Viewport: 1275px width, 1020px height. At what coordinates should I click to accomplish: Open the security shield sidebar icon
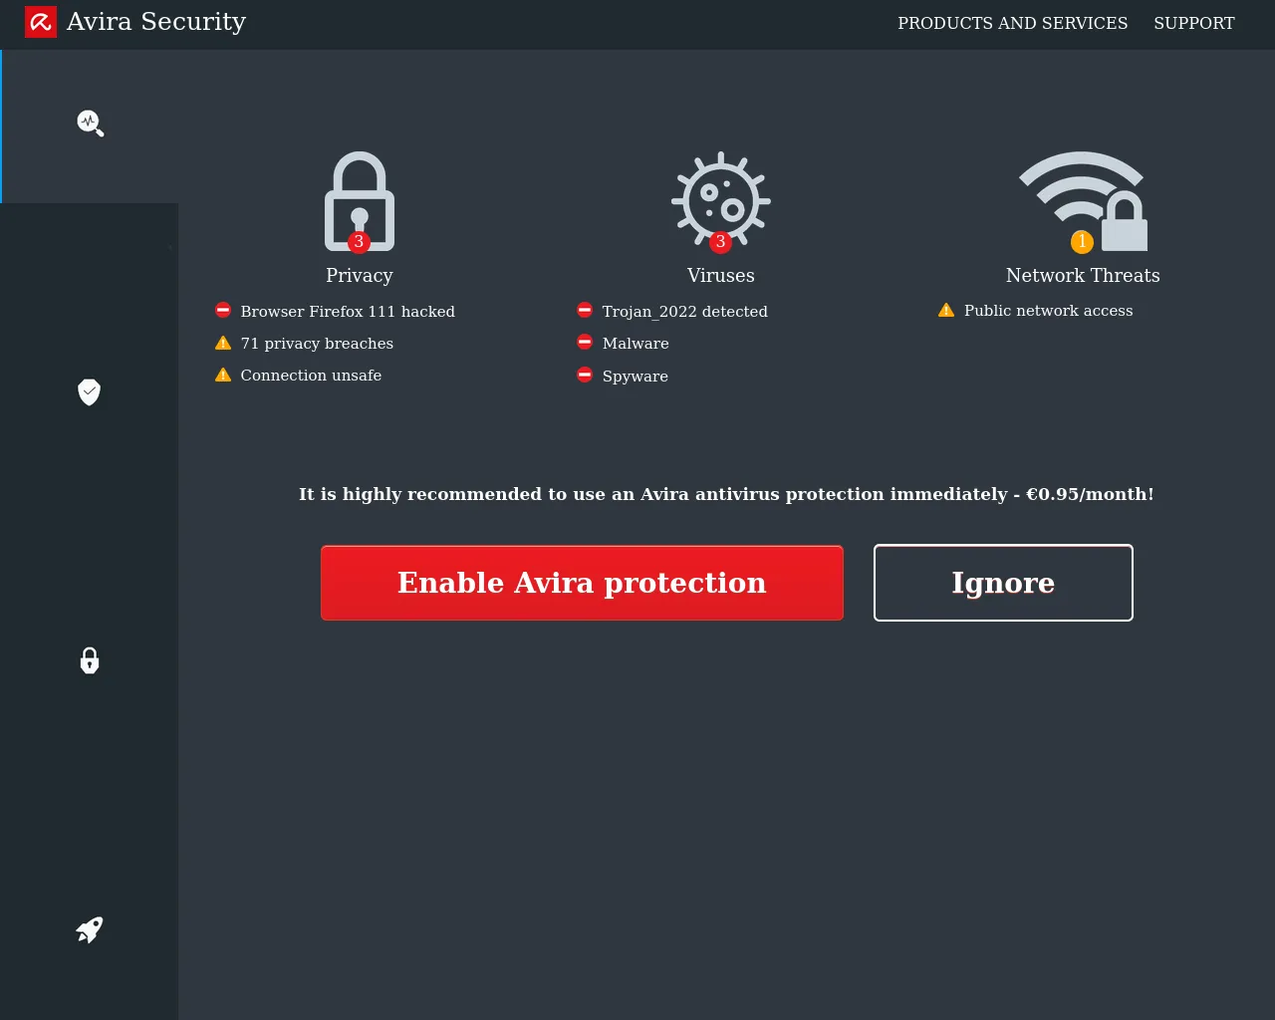tap(90, 391)
